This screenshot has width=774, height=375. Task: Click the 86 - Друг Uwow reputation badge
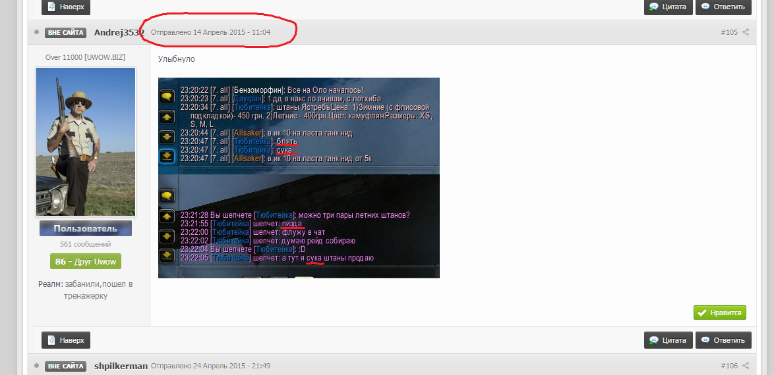coord(85,262)
